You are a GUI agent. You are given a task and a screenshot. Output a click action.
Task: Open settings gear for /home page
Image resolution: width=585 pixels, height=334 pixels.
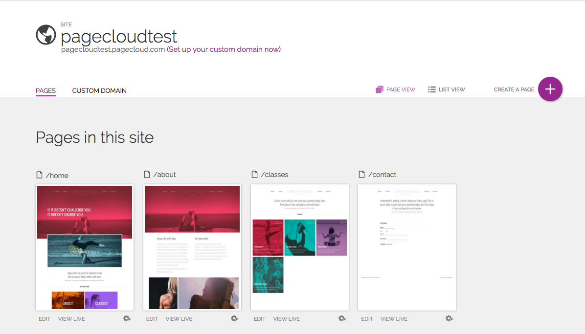127,318
